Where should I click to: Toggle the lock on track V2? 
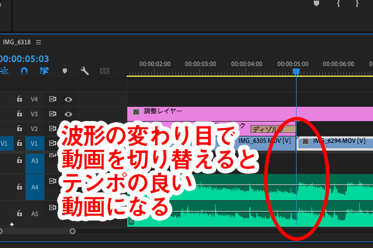[x=19, y=129]
